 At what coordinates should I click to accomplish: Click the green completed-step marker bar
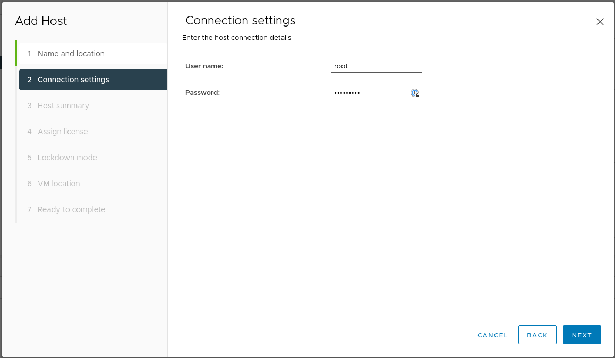tap(16, 53)
